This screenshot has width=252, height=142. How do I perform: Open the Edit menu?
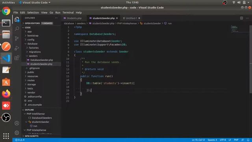[x=22, y=13]
